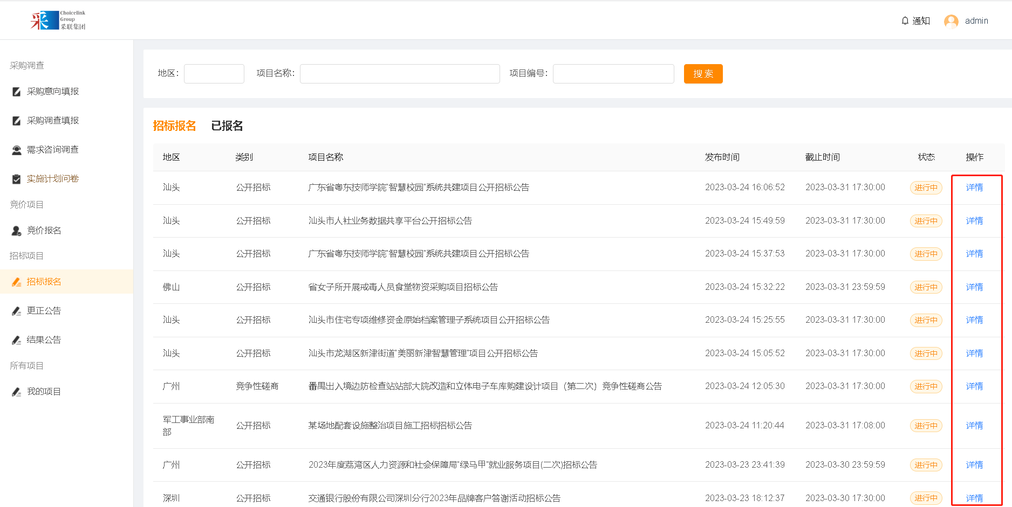
Task: Click the 实施计划问卷 clipboard icon
Action: (x=17, y=179)
